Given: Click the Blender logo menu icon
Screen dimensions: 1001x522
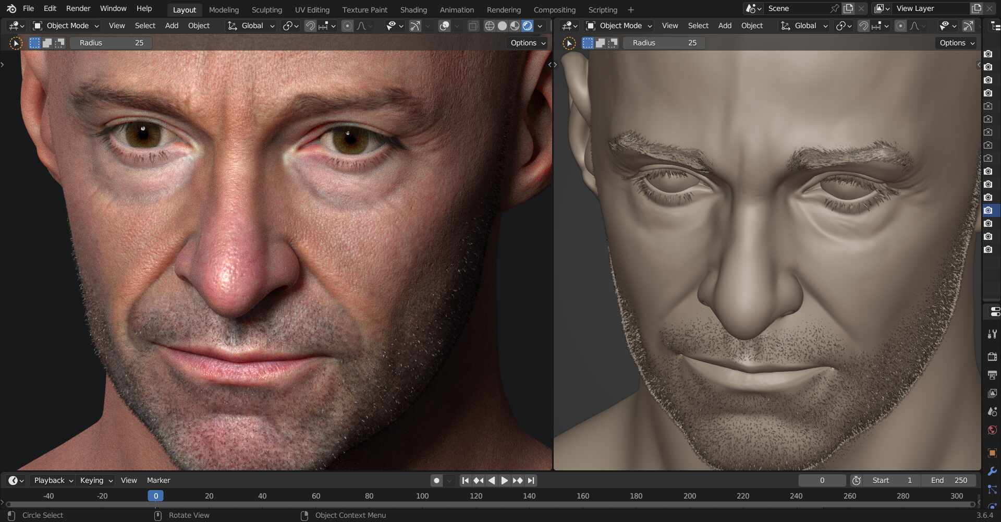Looking at the screenshot, I should coord(11,8).
